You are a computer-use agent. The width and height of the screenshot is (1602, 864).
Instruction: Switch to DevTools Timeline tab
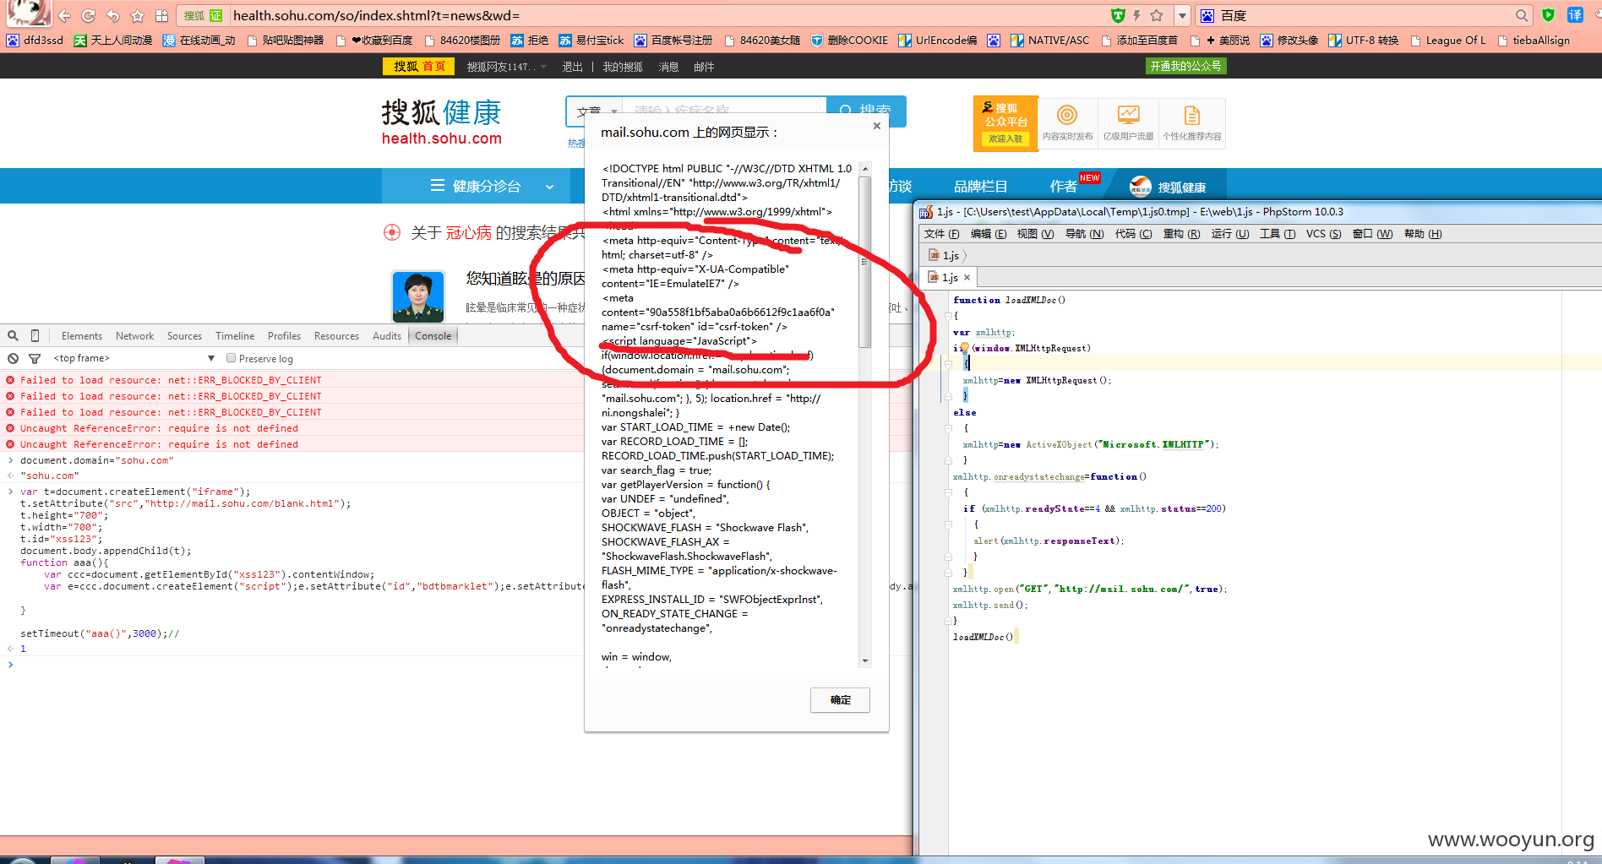coord(235,336)
